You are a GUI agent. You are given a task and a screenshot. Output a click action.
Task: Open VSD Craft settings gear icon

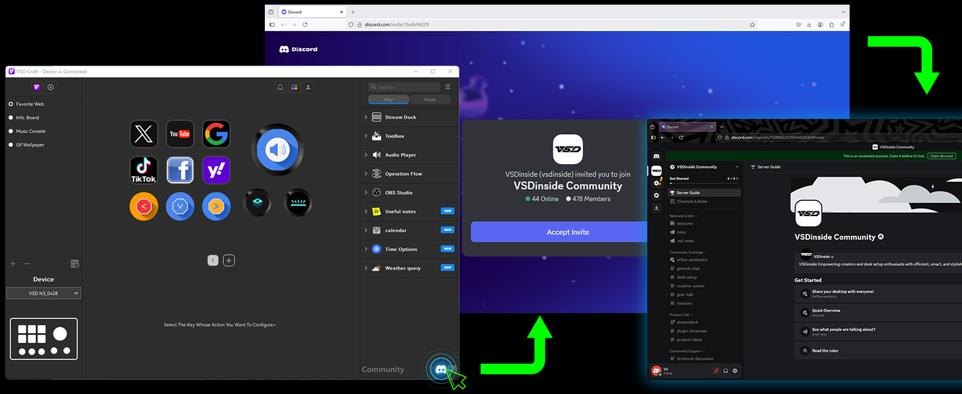point(51,87)
